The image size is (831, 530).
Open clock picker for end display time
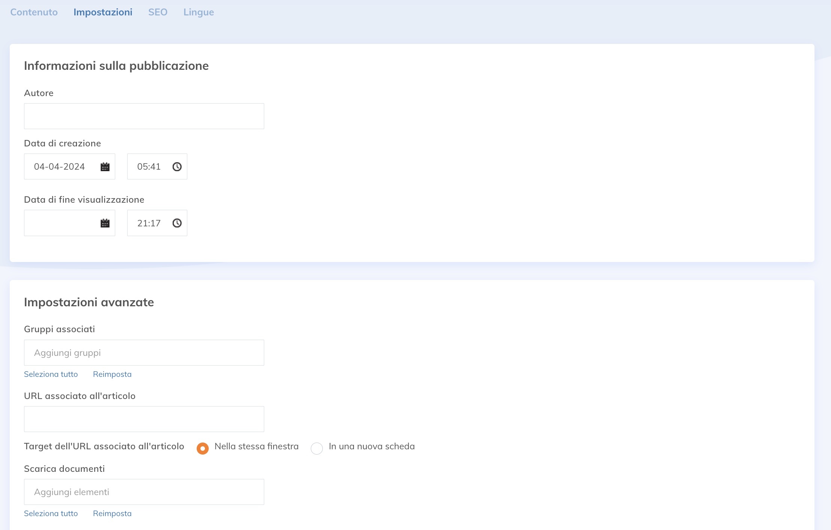pyautogui.click(x=177, y=223)
